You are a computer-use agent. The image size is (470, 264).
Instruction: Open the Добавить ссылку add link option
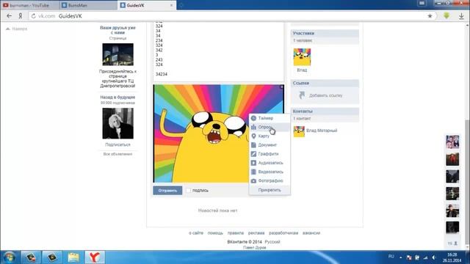pos(325,95)
